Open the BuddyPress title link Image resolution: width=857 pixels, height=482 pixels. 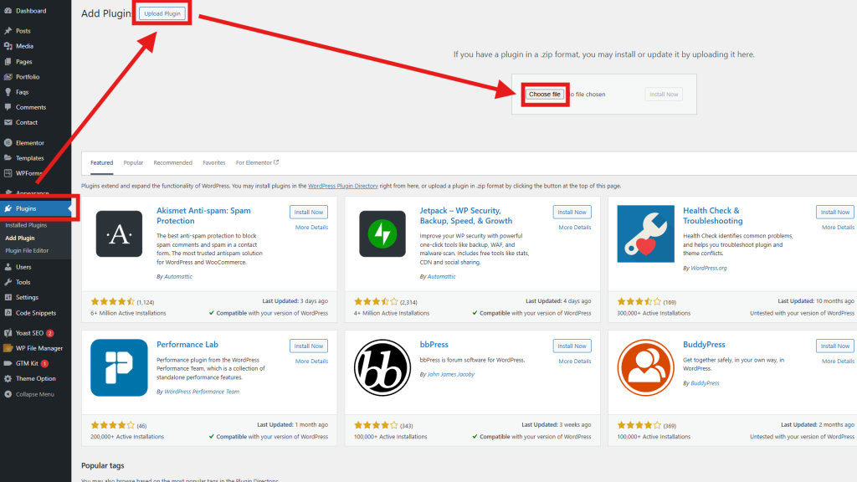[704, 344]
